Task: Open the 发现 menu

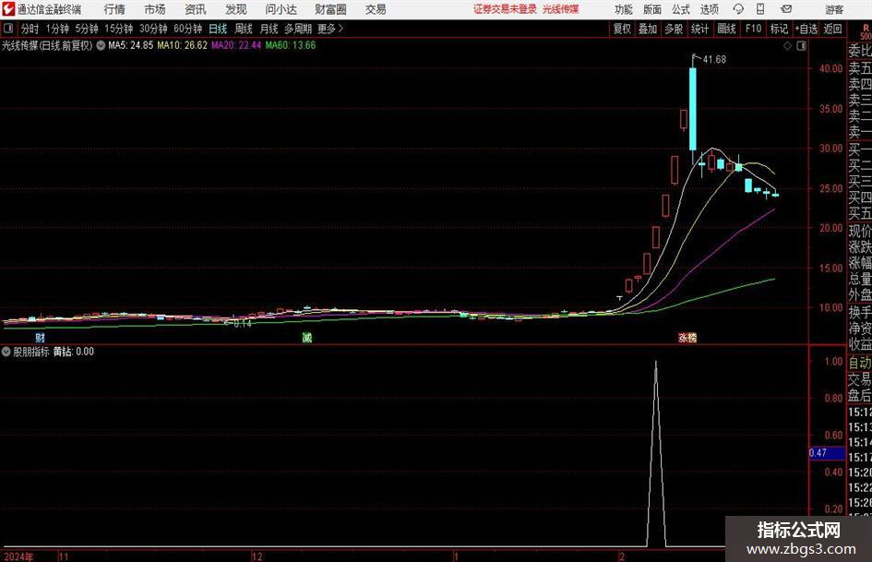Action: pos(236,9)
